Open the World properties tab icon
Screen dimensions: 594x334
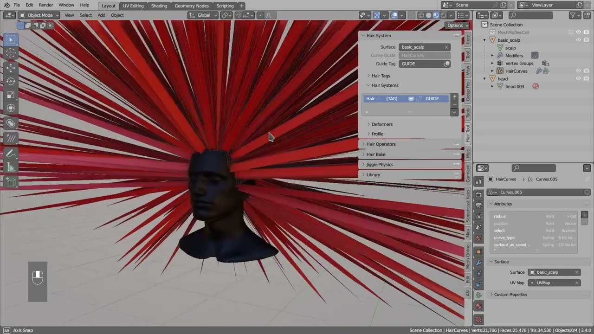click(x=478, y=238)
